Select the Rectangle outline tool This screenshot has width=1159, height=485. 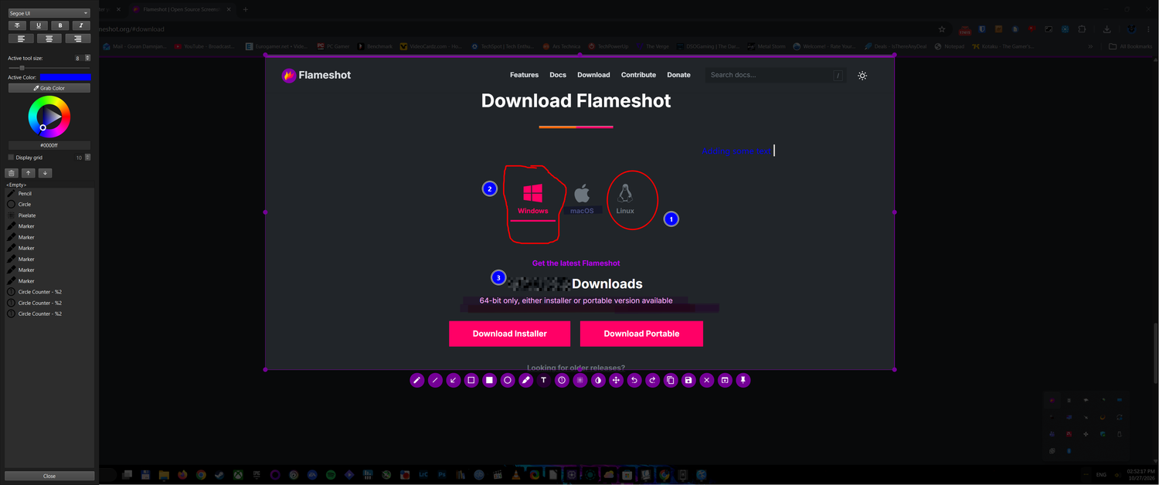[471, 380]
